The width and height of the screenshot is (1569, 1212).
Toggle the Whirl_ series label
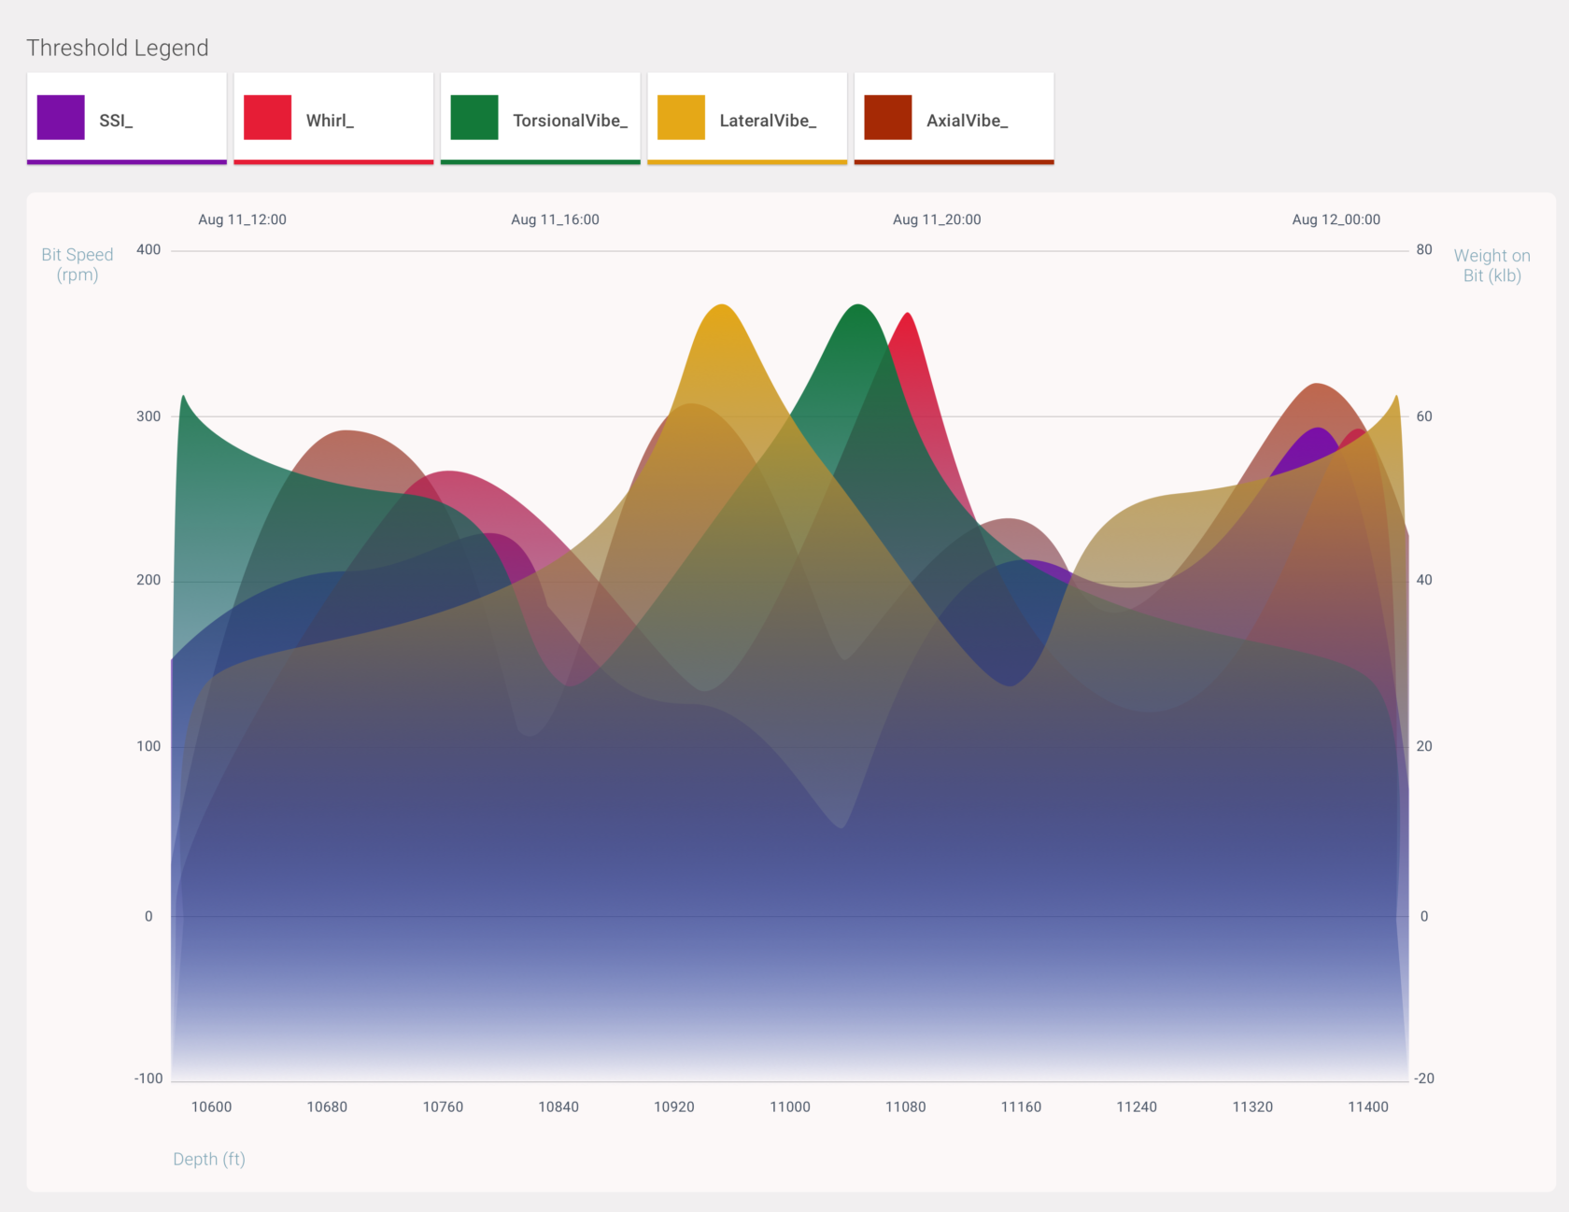pos(330,120)
